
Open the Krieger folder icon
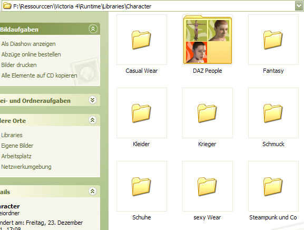coord(207,113)
